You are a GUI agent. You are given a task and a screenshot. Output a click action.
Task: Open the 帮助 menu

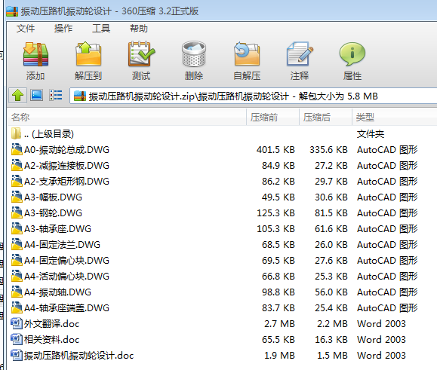[139, 29]
